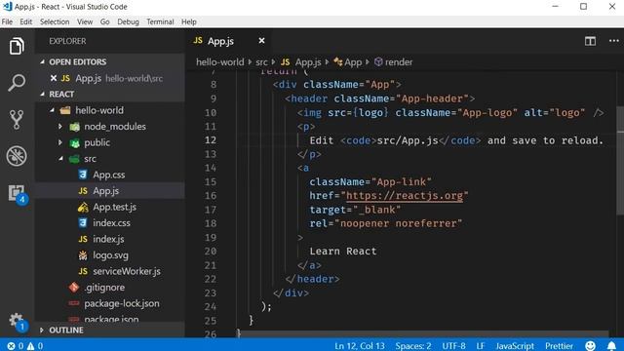624x351 pixels.
Task: Select the App.test.js file icon
Action: 83,207
